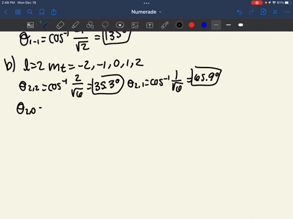Select the Highlighter tool
Screen dimensions: 293x219
[75, 25]
